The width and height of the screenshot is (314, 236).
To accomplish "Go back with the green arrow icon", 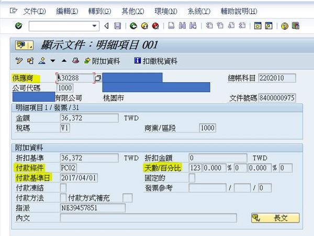I will 133,26.
